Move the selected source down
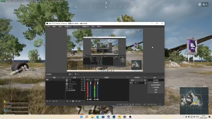 tap(79, 101)
